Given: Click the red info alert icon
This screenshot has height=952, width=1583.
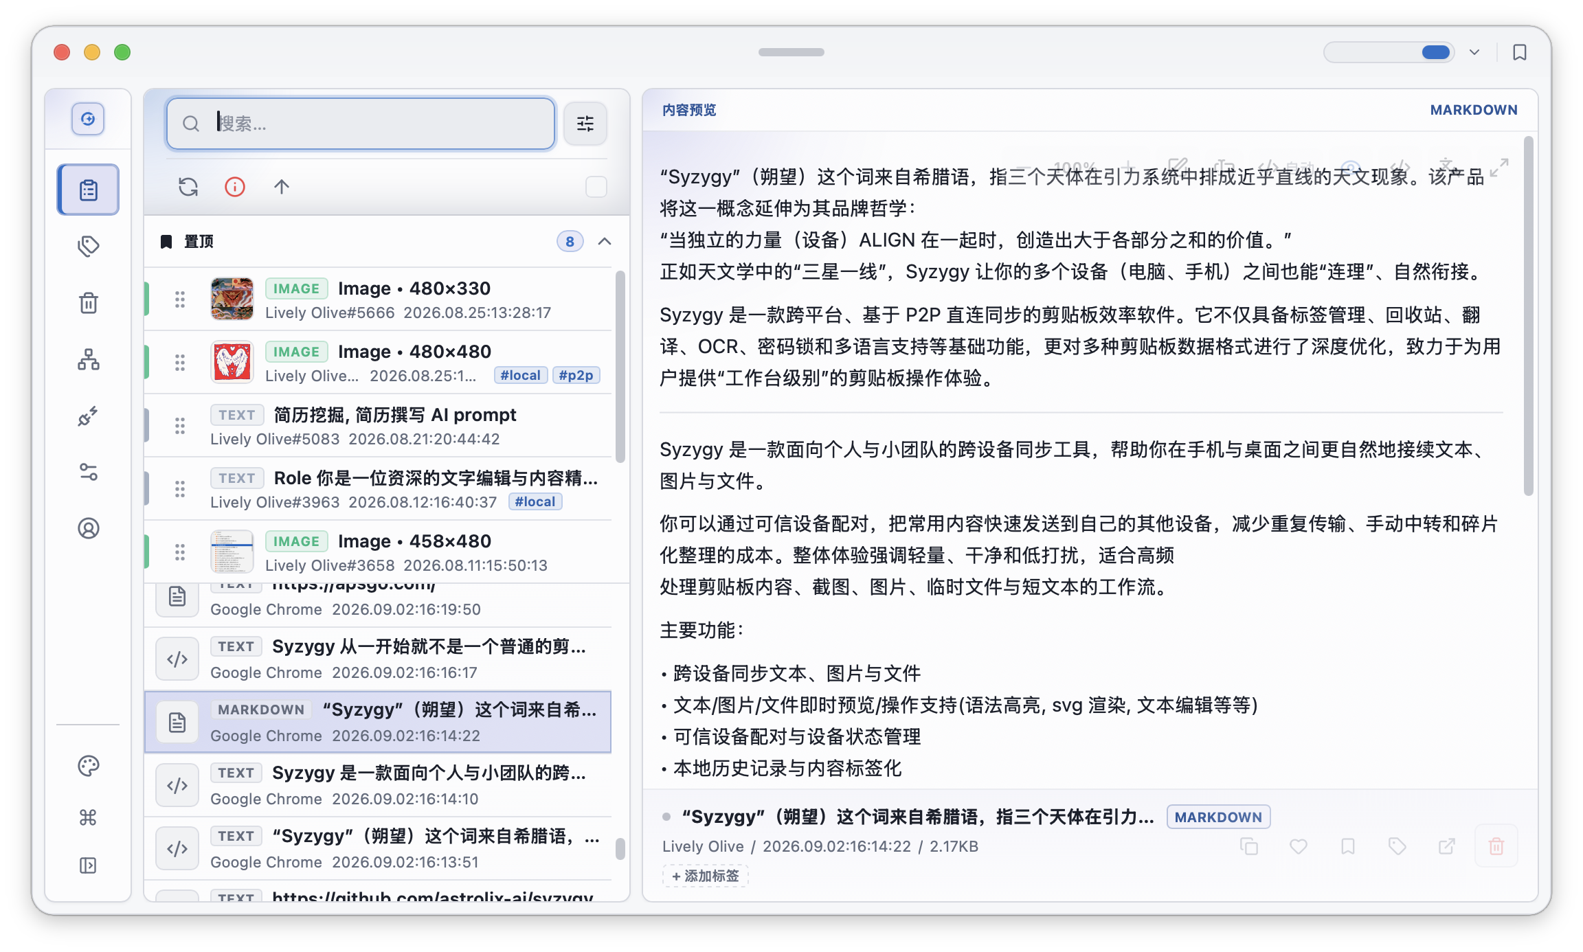Looking at the screenshot, I should click(x=235, y=187).
